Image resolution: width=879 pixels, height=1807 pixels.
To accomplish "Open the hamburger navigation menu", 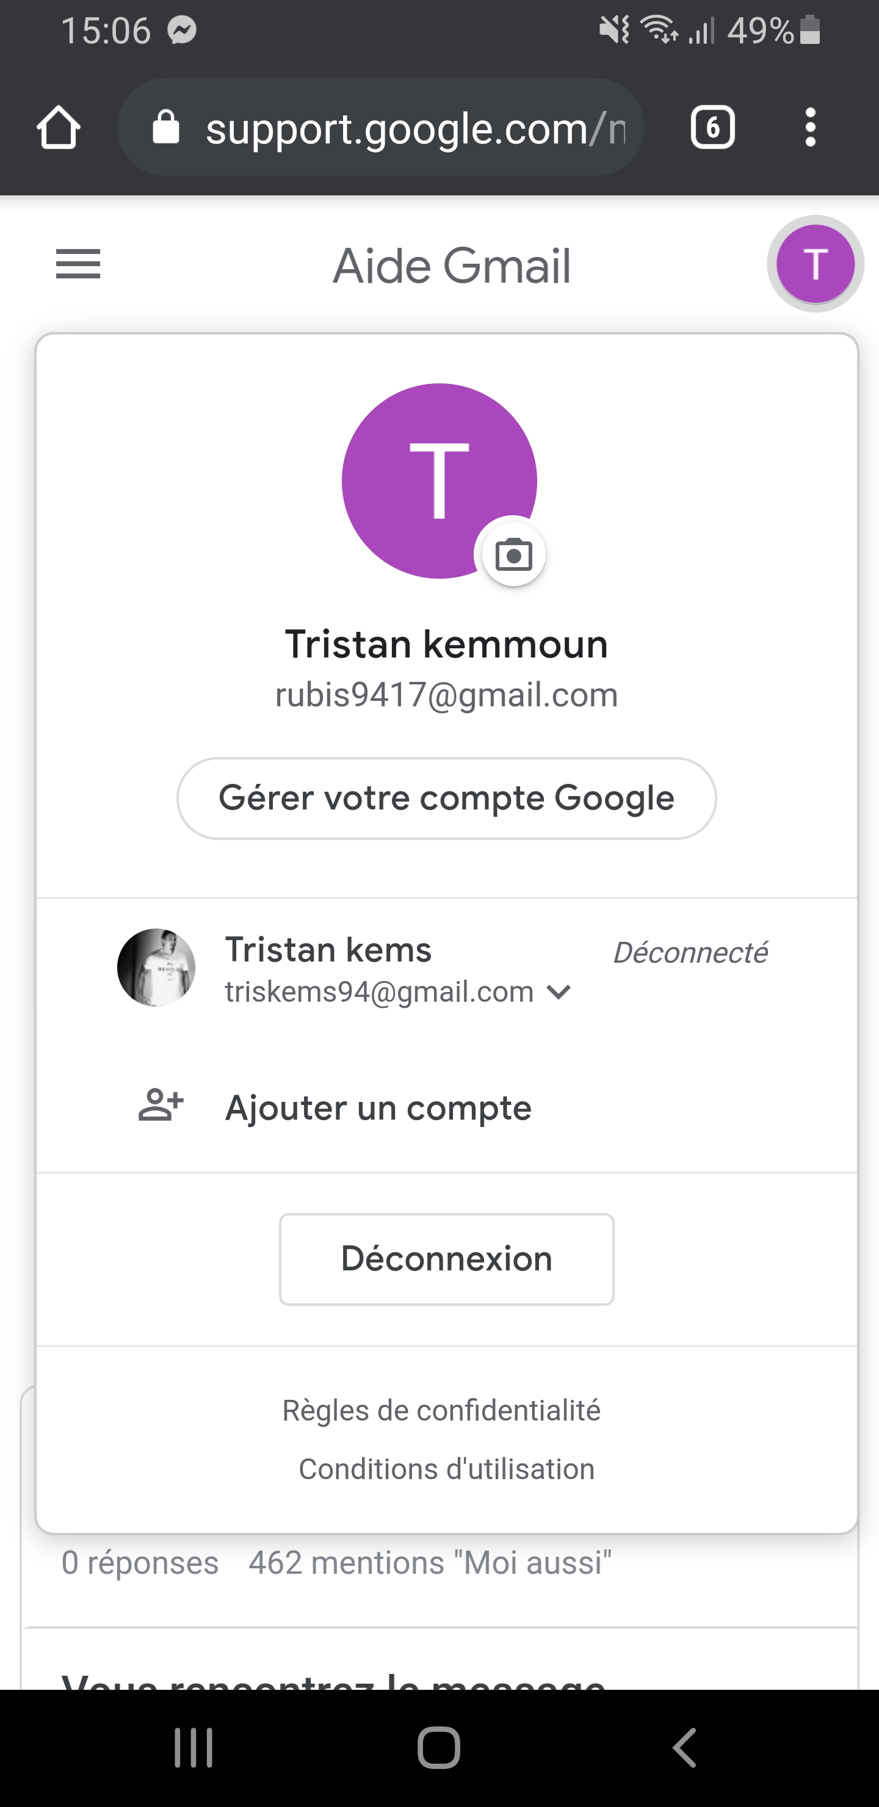I will click(x=78, y=264).
